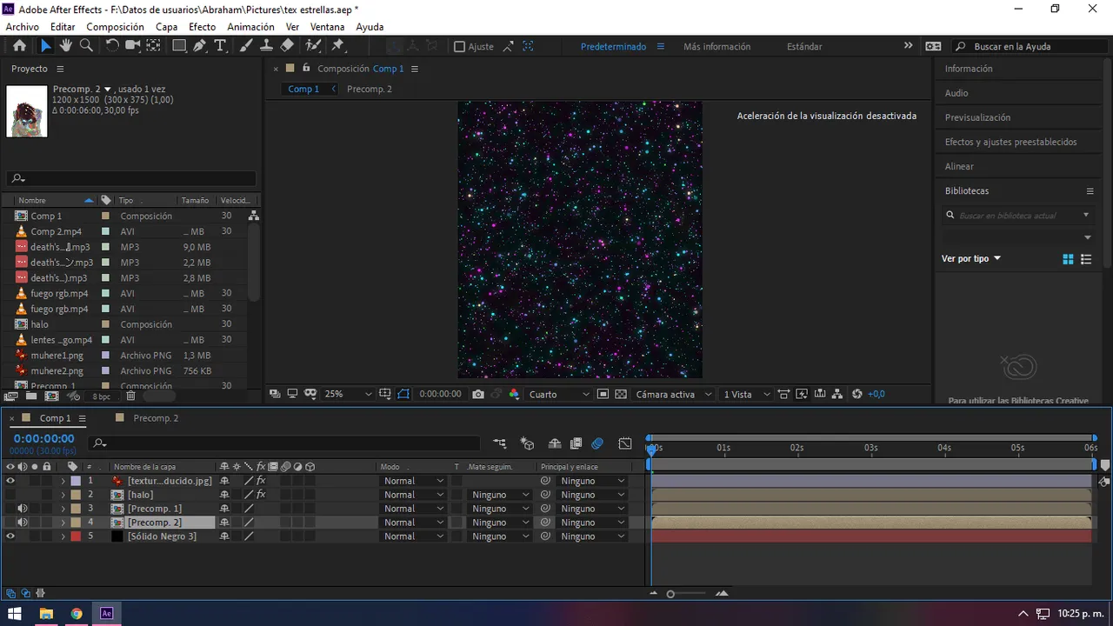Switch to Precomp. 2 in composition breadcrumb

pos(369,89)
